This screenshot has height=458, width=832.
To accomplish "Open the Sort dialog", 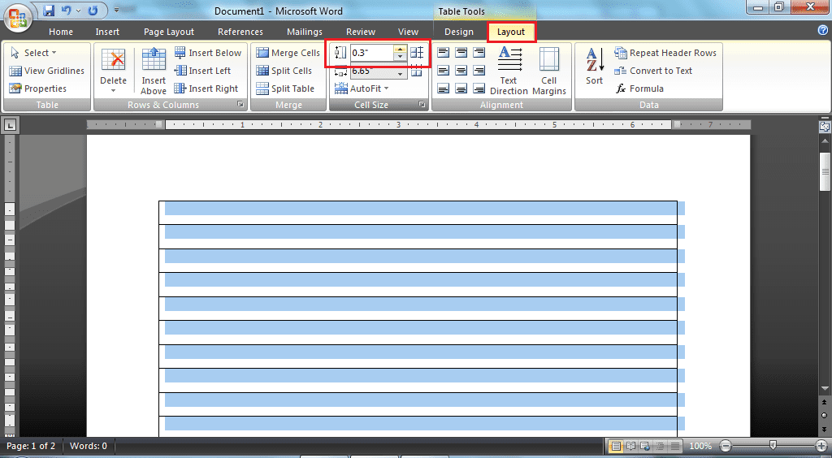I will (x=594, y=67).
